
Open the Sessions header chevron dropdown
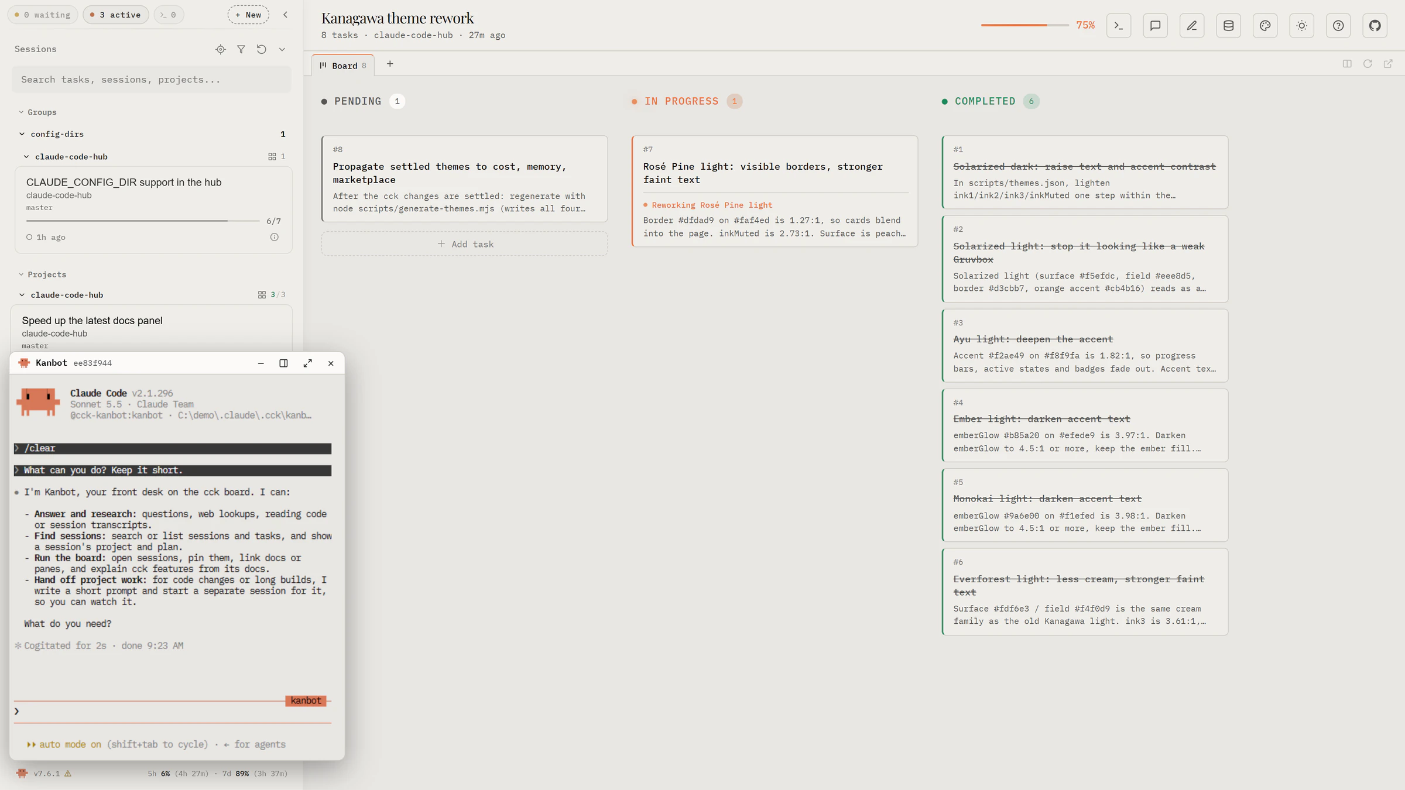pyautogui.click(x=282, y=49)
